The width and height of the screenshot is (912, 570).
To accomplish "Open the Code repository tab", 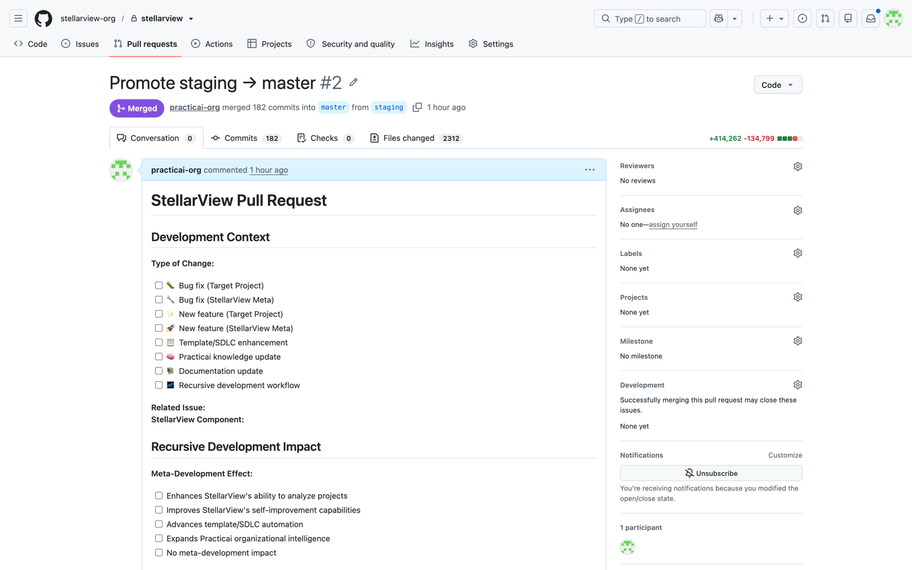I will [31, 44].
